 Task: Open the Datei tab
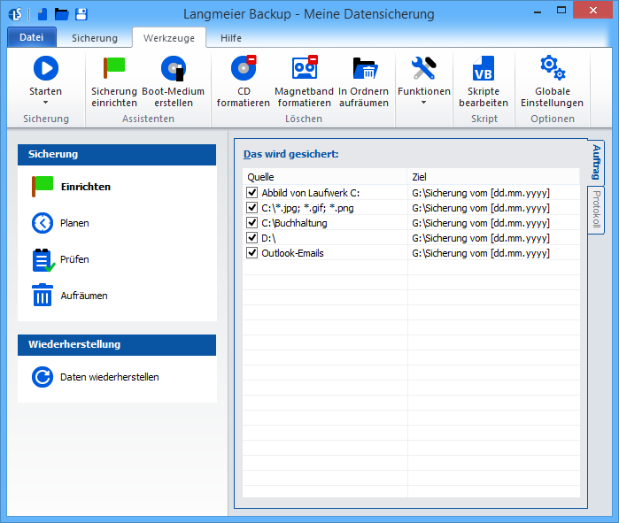pos(32,37)
